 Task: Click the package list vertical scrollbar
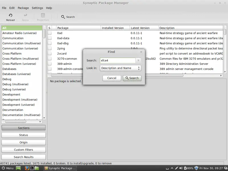pos(225,32)
